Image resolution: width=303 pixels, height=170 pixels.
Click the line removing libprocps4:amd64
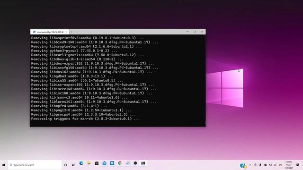coord(83,114)
